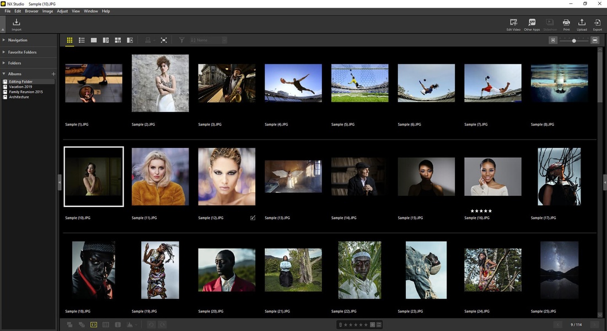
Task: Expand the Navigation panel
Action: pyautogui.click(x=18, y=40)
